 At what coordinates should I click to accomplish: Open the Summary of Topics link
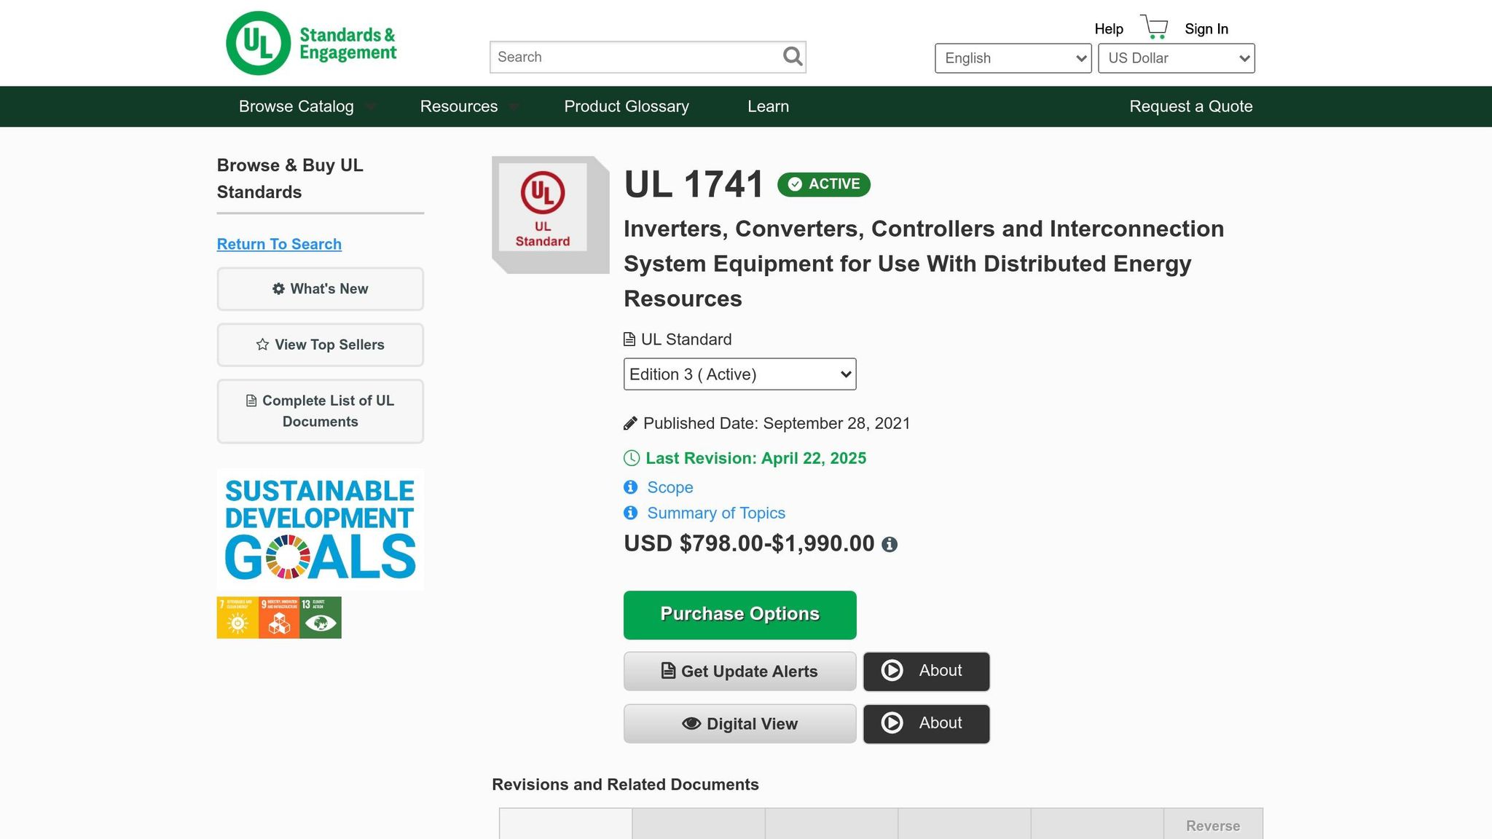coord(716,513)
